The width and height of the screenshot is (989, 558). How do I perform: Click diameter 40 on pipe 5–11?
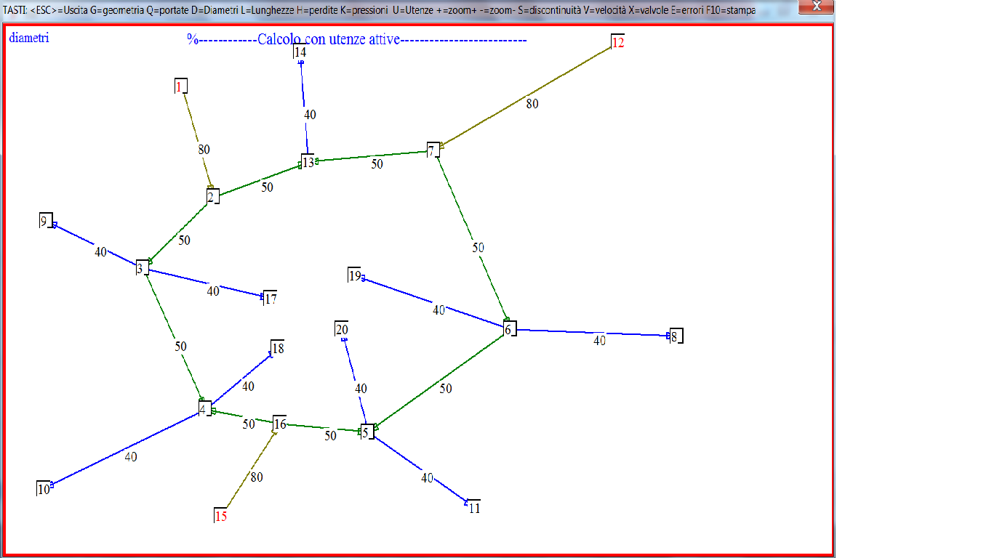point(427,478)
